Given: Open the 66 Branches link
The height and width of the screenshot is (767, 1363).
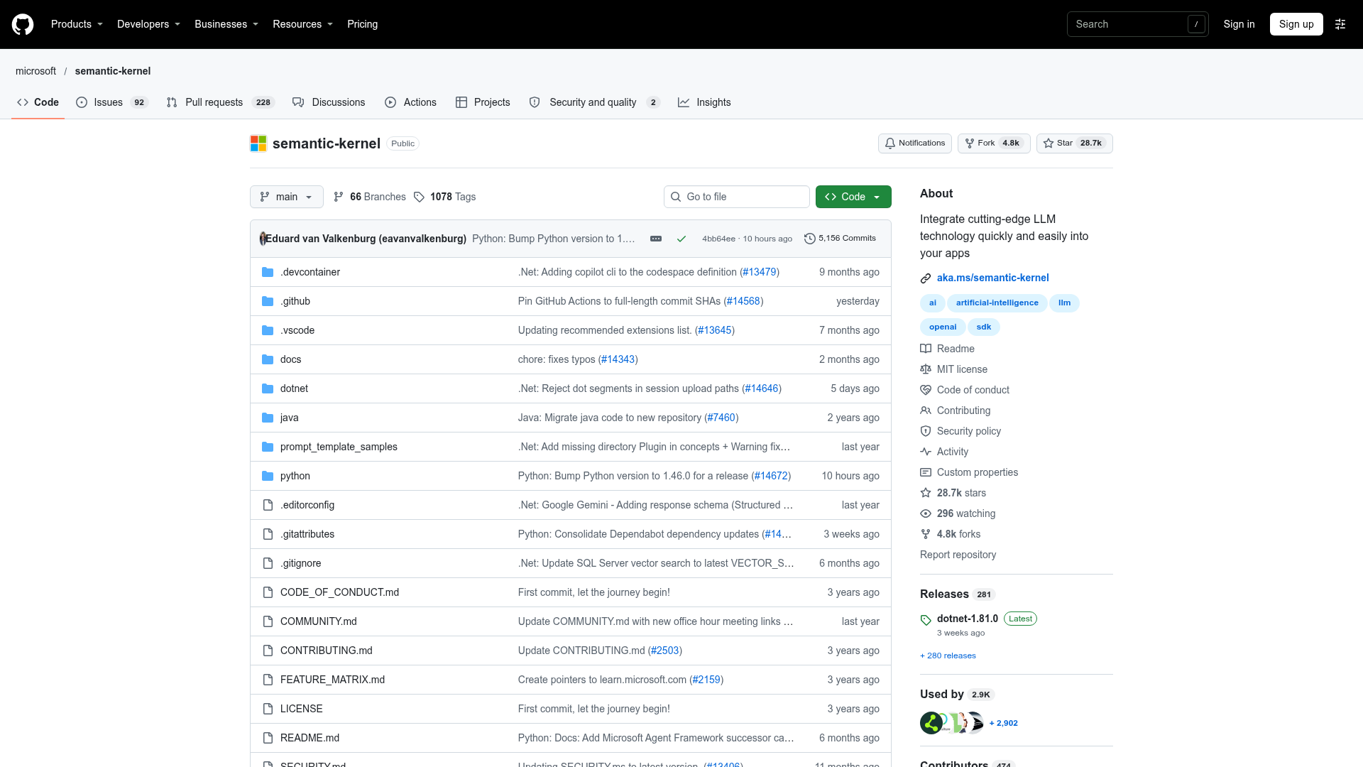Looking at the screenshot, I should pyautogui.click(x=370, y=197).
